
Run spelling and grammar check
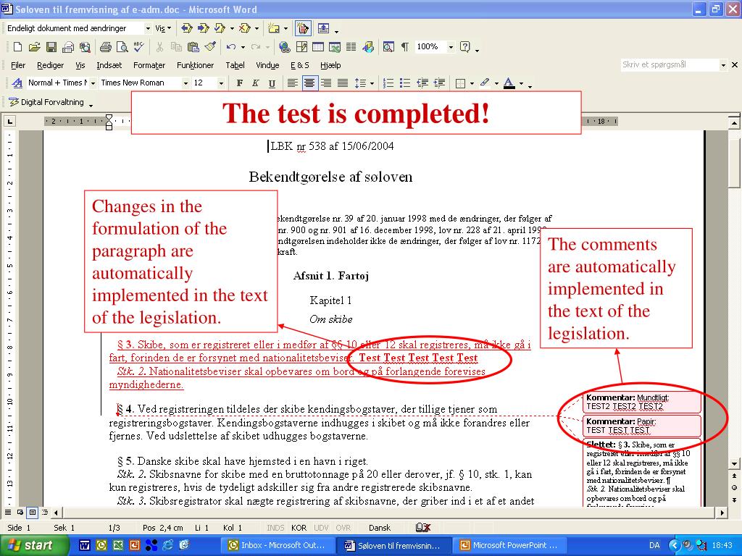click(138, 47)
